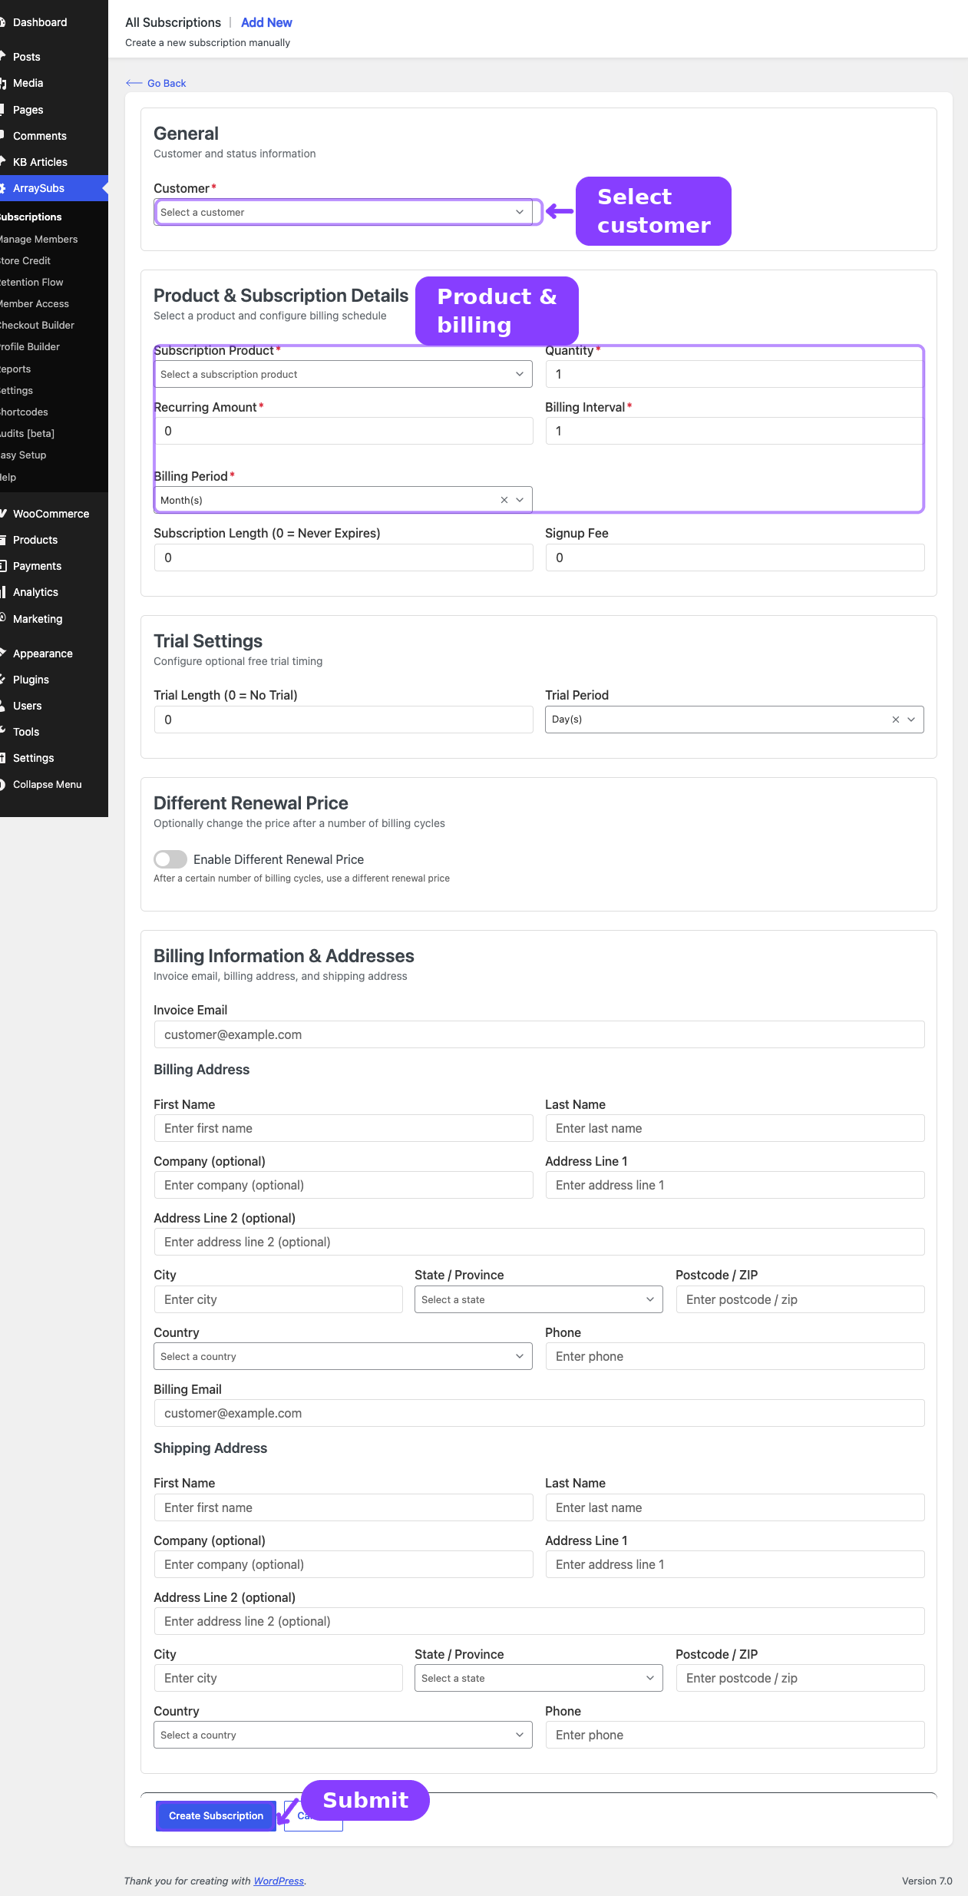
Task: Open Checkout Builder submenu
Action: (x=37, y=326)
